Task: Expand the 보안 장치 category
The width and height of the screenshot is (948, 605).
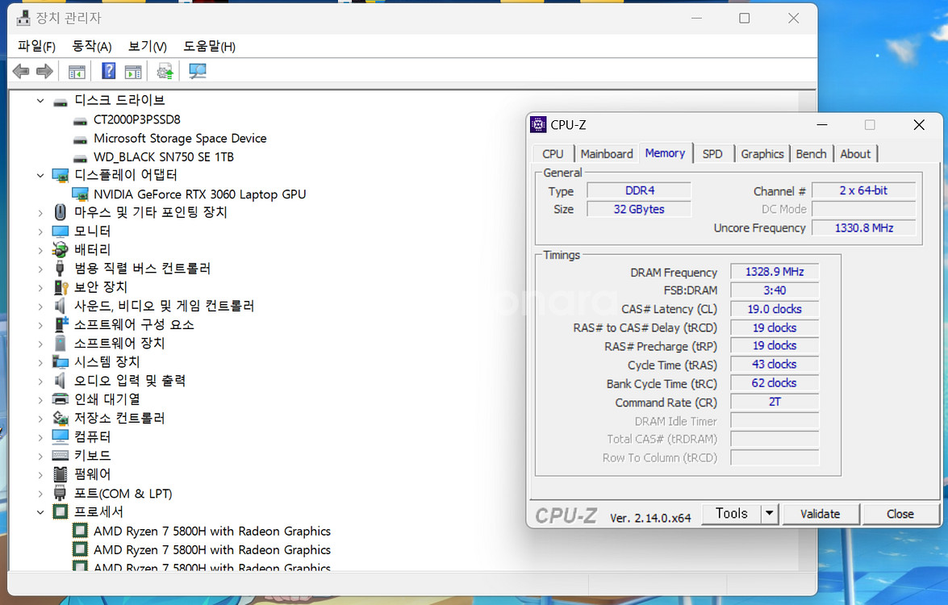Action: coord(40,288)
